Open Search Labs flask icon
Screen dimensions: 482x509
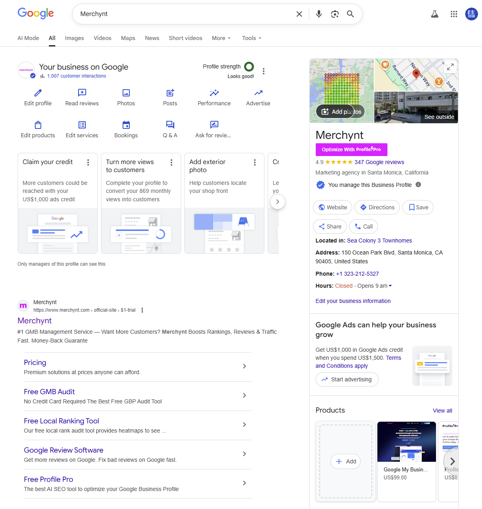(435, 14)
